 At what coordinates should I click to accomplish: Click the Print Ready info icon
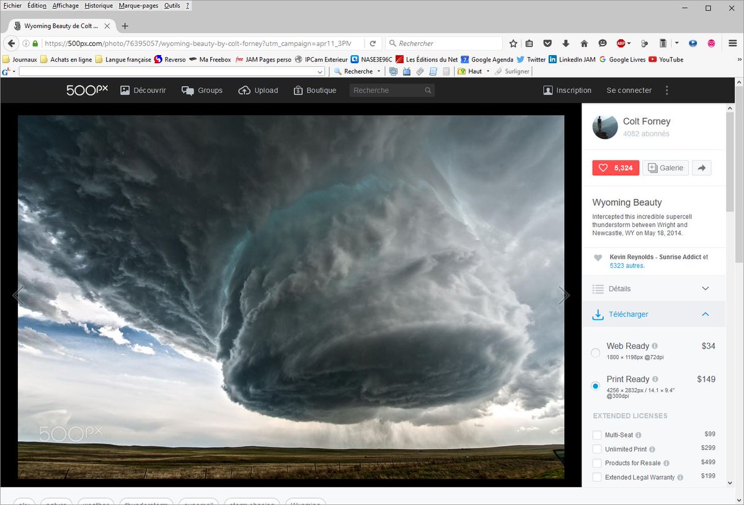coord(655,379)
